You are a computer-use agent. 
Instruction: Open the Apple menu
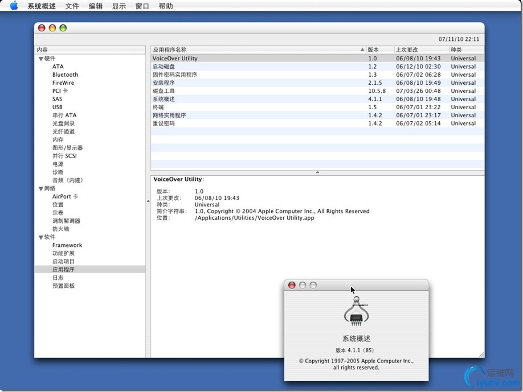pyautogui.click(x=14, y=6)
